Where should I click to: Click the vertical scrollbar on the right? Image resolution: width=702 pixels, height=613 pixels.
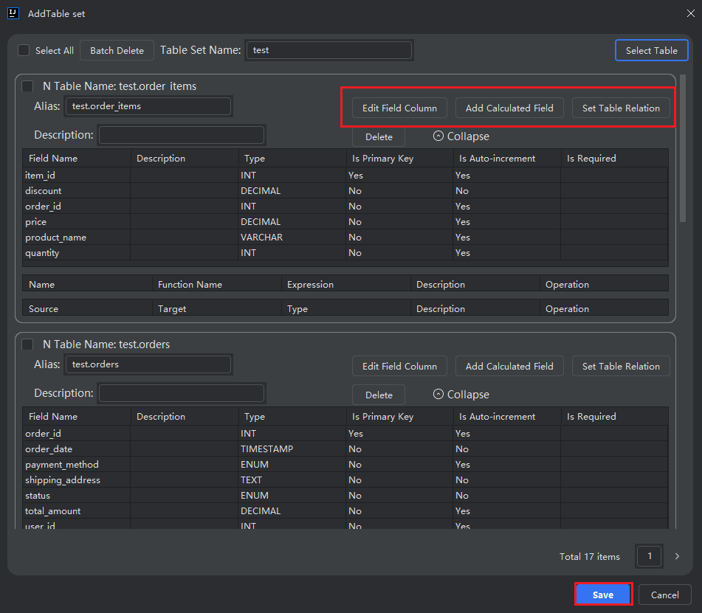[683, 148]
